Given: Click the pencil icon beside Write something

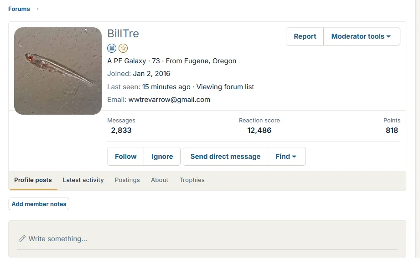Looking at the screenshot, I should click(x=22, y=239).
